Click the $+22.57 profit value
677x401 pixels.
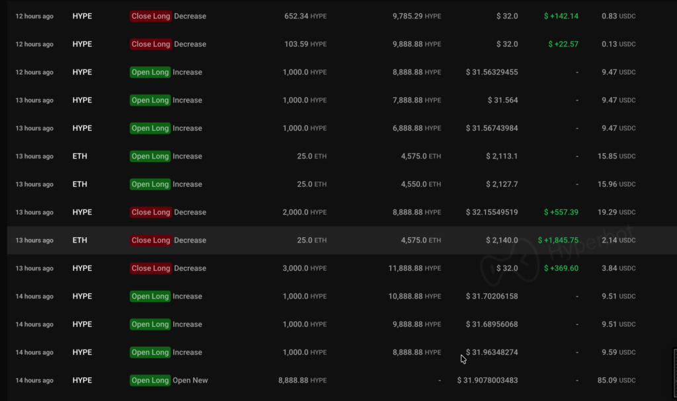coord(563,44)
